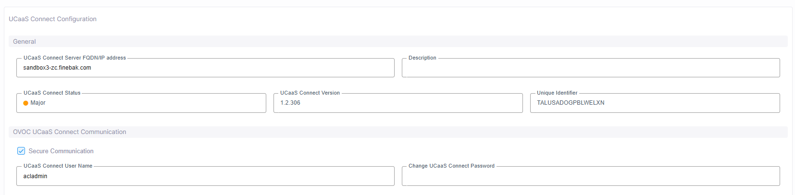Select the UCaaS Connect Status field
This screenshot has width=795, height=195.
pyautogui.click(x=141, y=103)
